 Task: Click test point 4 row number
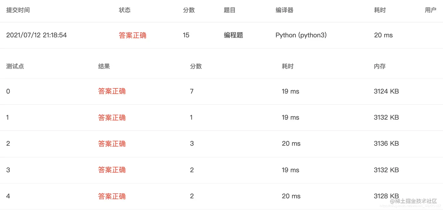tap(8, 196)
